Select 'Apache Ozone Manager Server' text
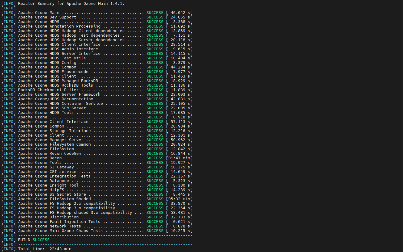 click(x=51, y=140)
